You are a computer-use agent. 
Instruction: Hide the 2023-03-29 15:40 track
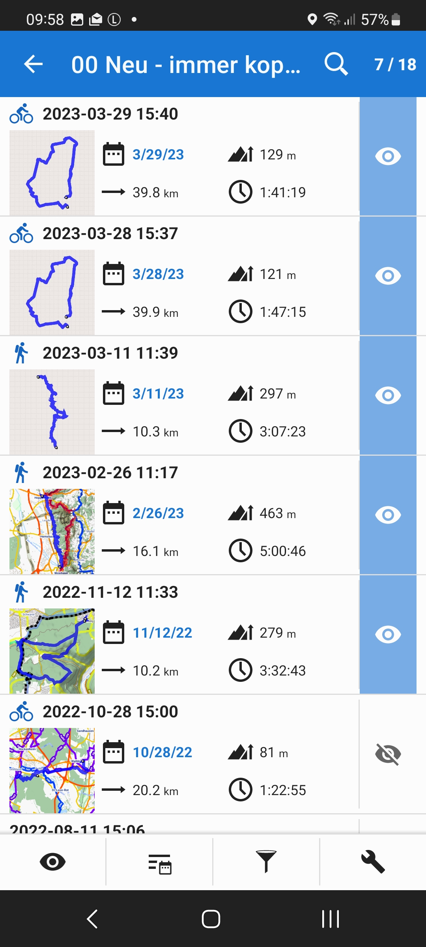click(388, 157)
